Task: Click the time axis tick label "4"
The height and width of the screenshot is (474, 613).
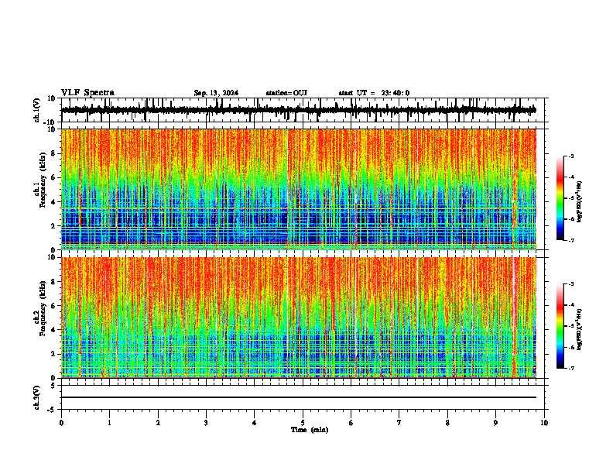Action: pos(255,423)
